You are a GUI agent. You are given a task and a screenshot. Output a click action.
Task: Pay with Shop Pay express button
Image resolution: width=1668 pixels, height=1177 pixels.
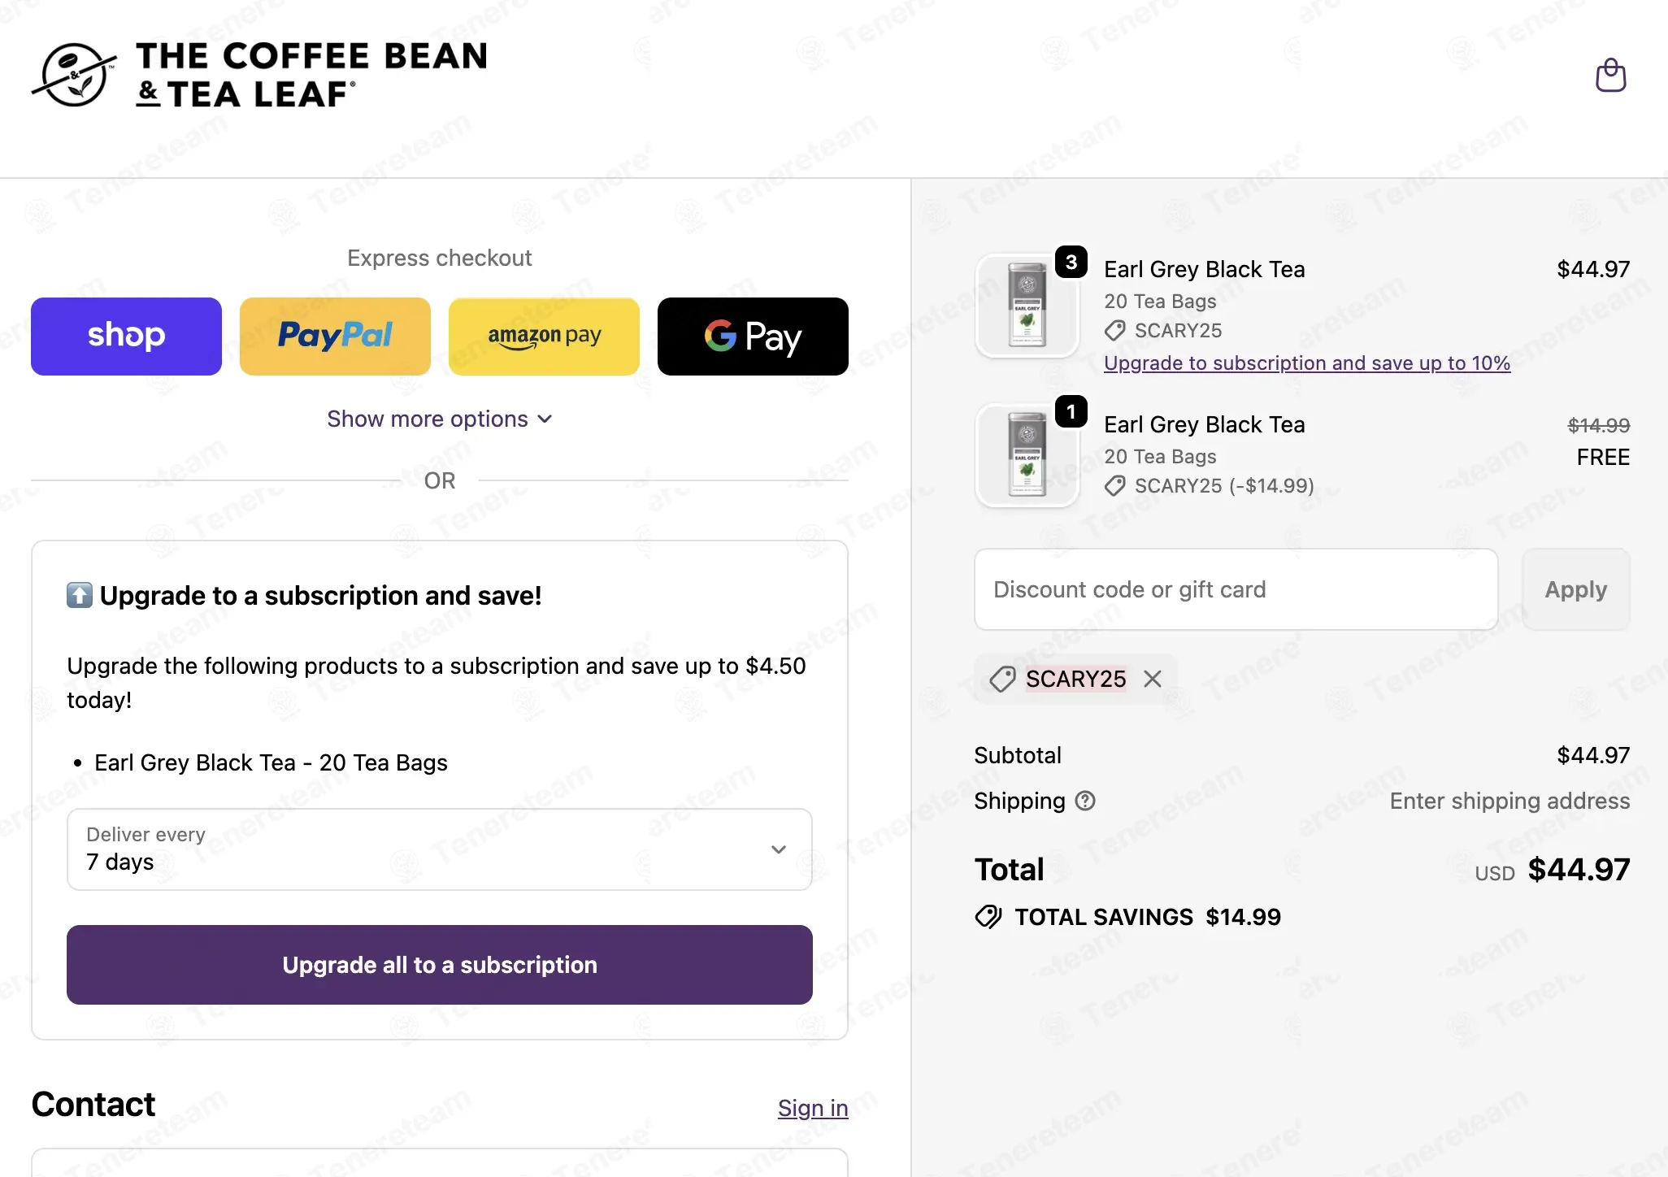click(126, 337)
